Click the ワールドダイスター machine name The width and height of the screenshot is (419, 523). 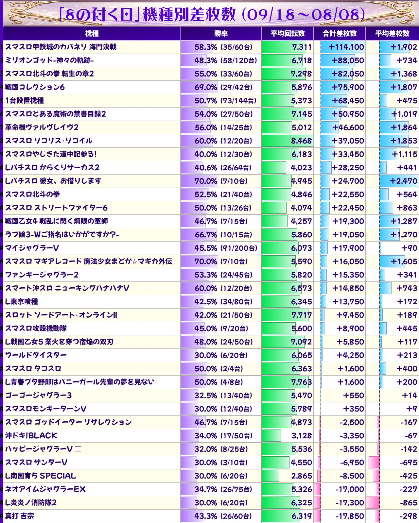(x=36, y=355)
